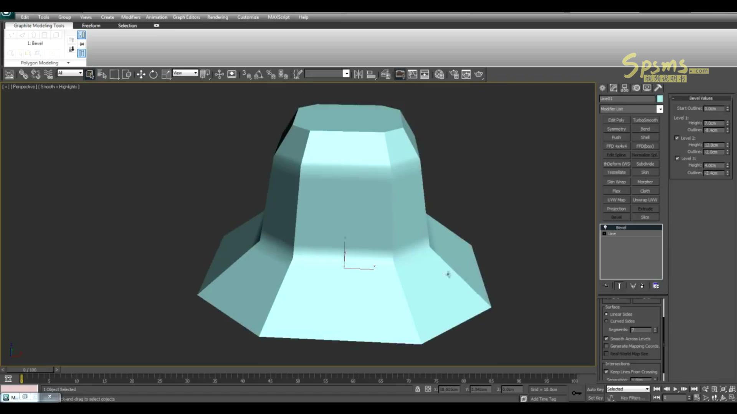Select Linear Sides radio button
Screen dimensions: 737x414
(x=606, y=314)
